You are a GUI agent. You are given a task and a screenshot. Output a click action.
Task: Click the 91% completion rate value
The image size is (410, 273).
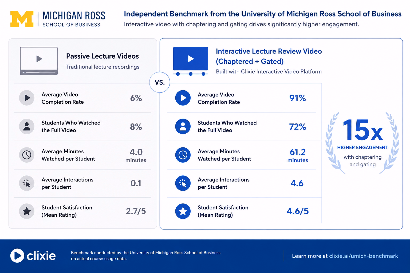(x=298, y=98)
